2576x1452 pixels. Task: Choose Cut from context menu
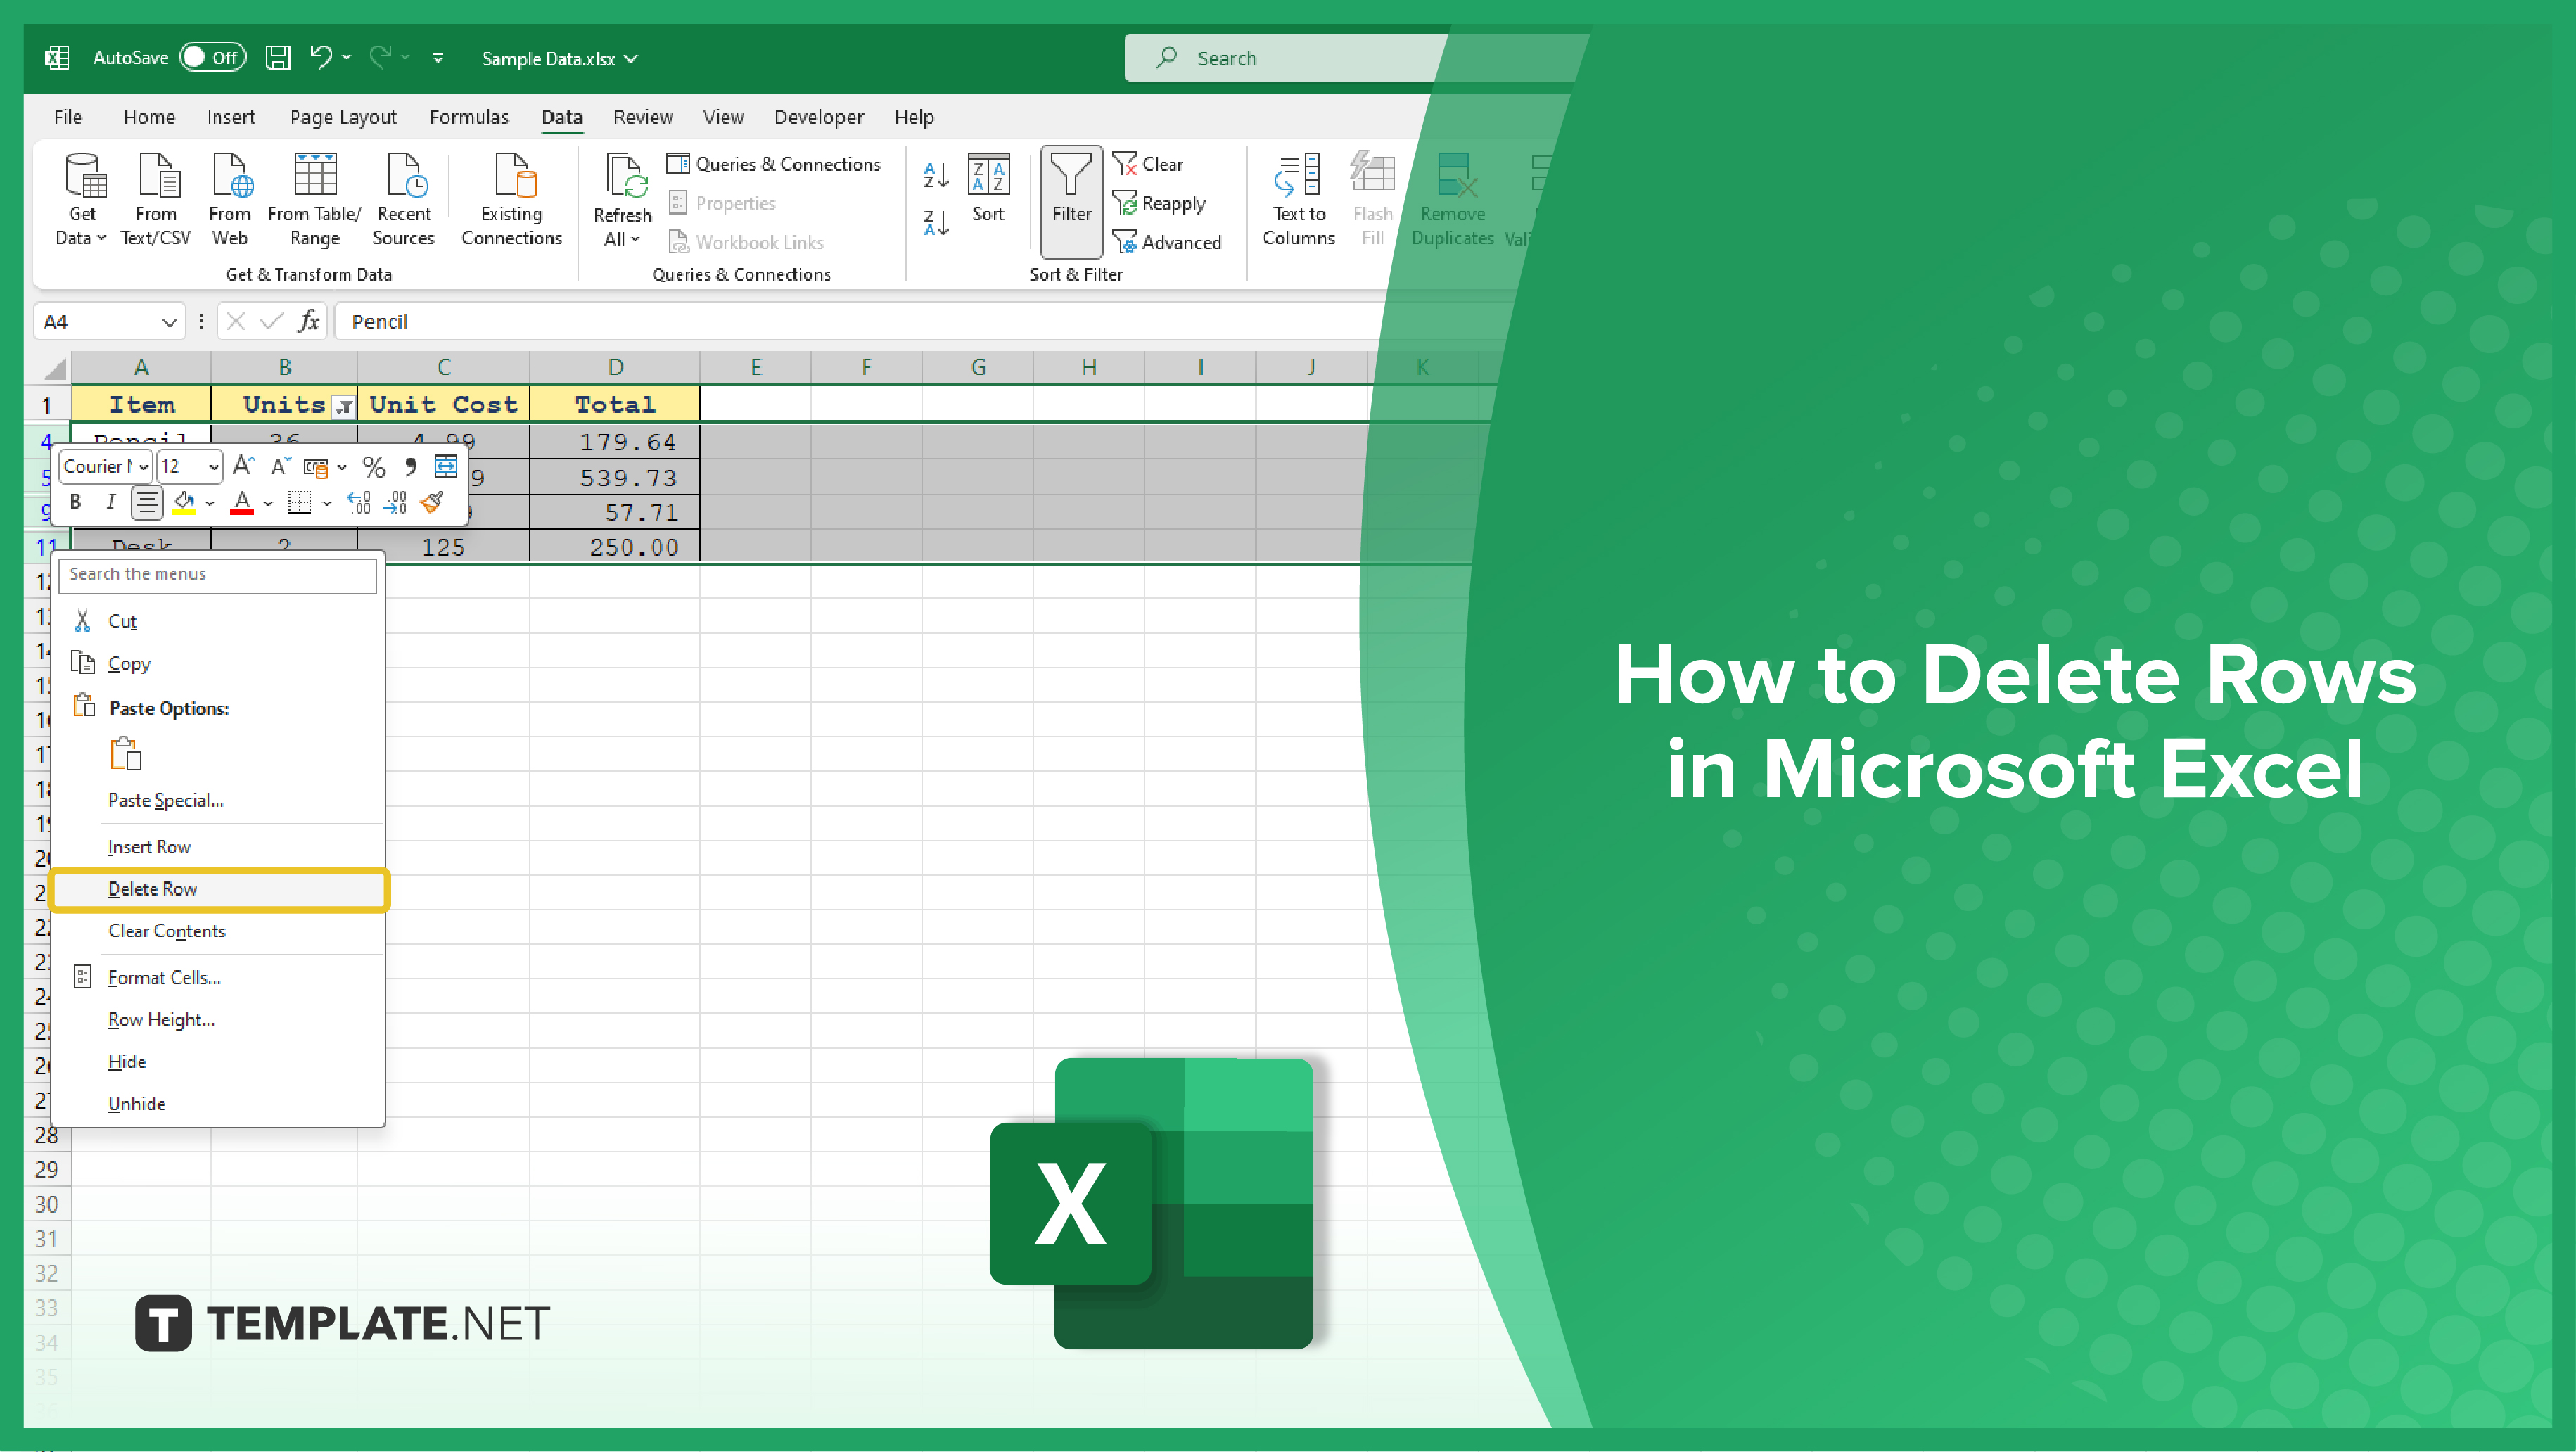pyautogui.click(x=219, y=621)
